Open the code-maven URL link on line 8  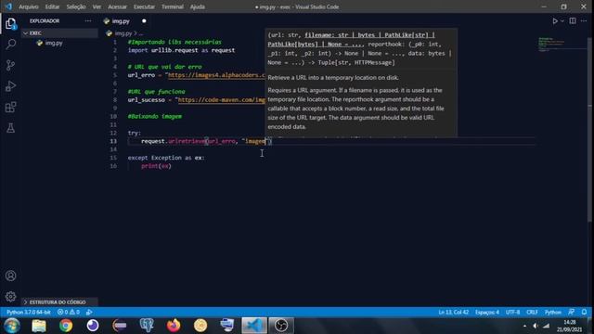tap(222, 100)
